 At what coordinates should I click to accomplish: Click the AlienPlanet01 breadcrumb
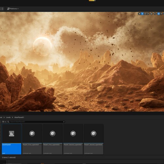pyautogui.click(x=19, y=117)
